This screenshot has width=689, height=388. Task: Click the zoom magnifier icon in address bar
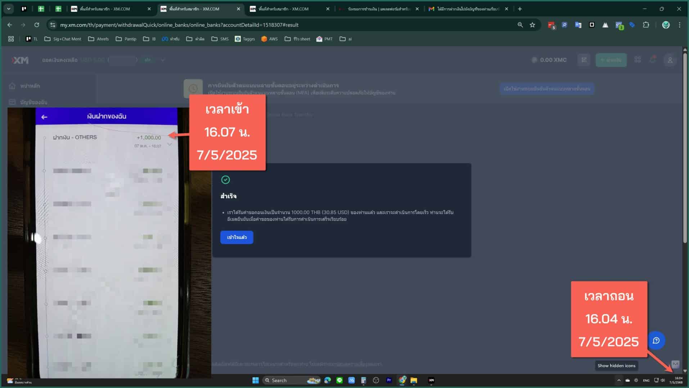pos(520,25)
